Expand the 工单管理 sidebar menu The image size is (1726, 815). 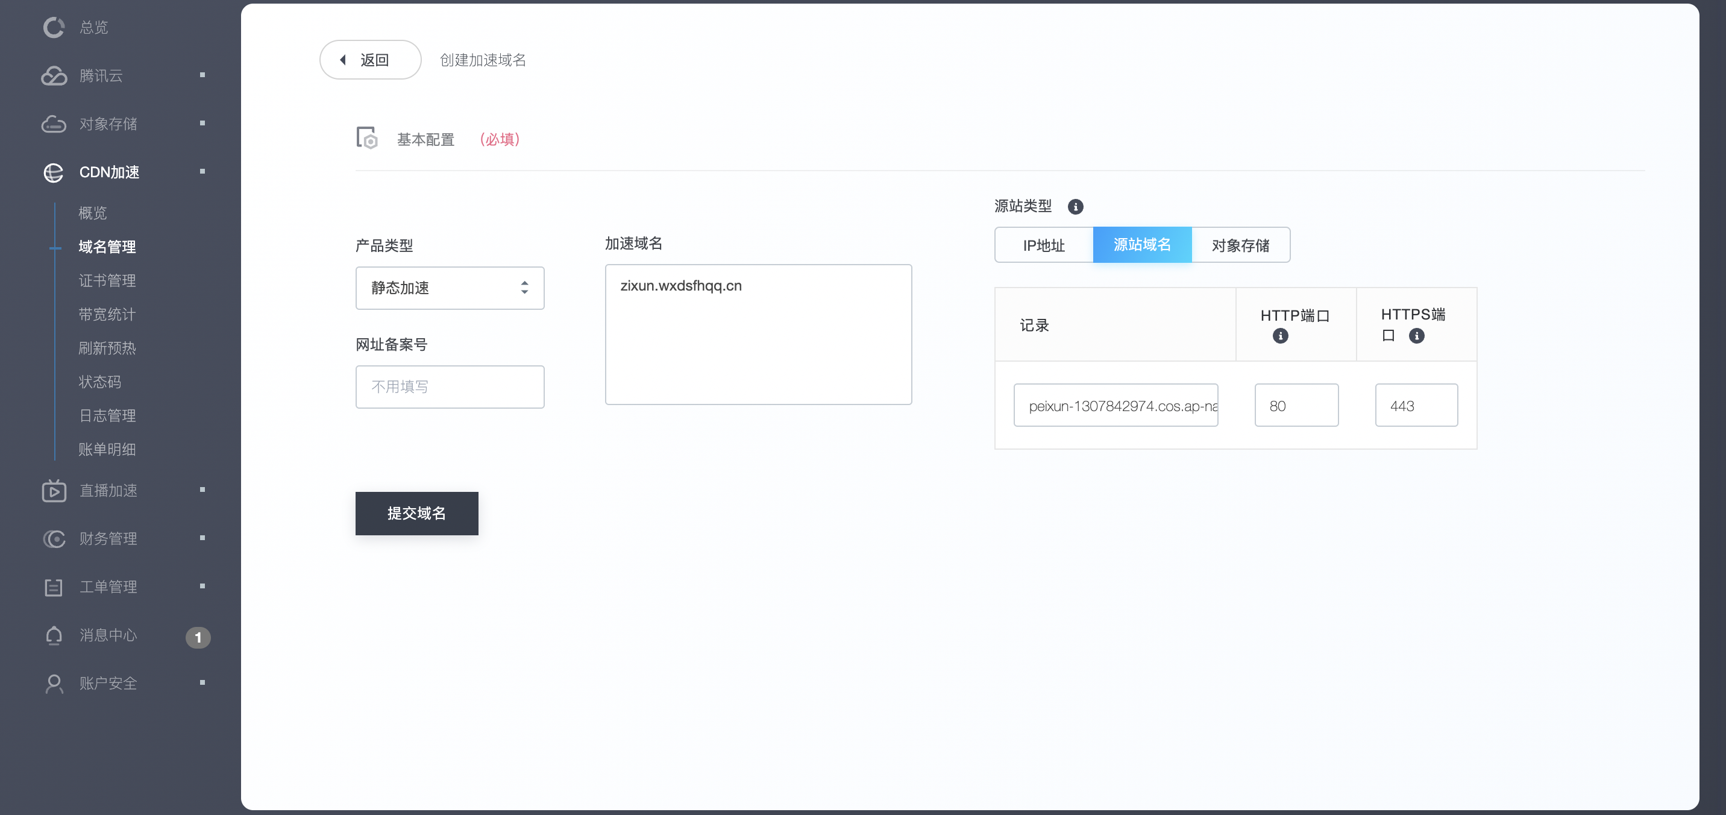coord(202,587)
